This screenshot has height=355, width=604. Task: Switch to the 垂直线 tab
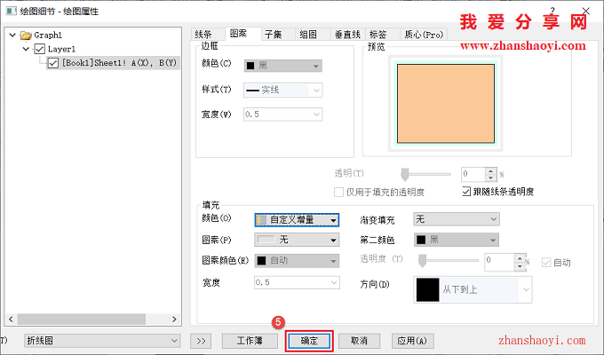click(x=347, y=35)
